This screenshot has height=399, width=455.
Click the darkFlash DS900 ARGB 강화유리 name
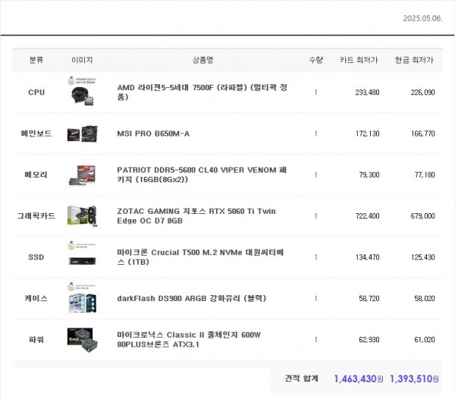[x=191, y=298]
